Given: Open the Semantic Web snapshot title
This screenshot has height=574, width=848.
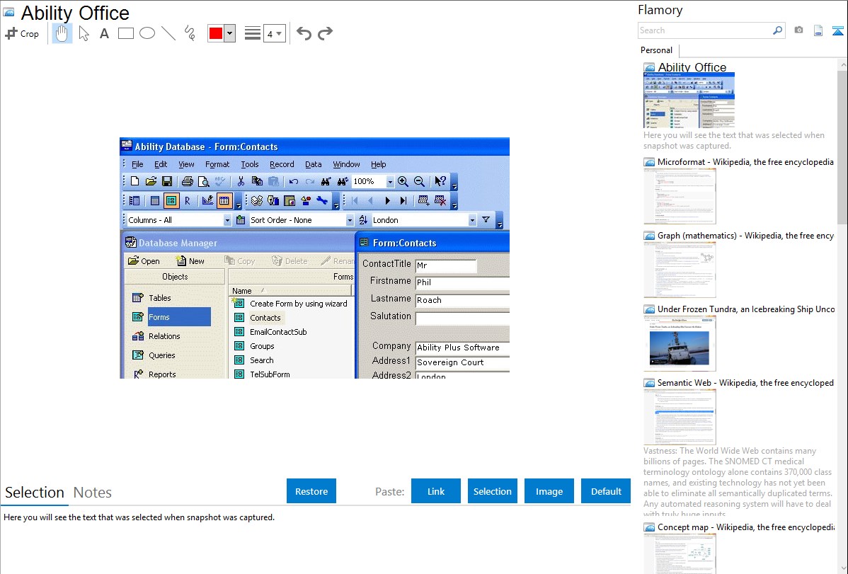Looking at the screenshot, I should (x=745, y=382).
